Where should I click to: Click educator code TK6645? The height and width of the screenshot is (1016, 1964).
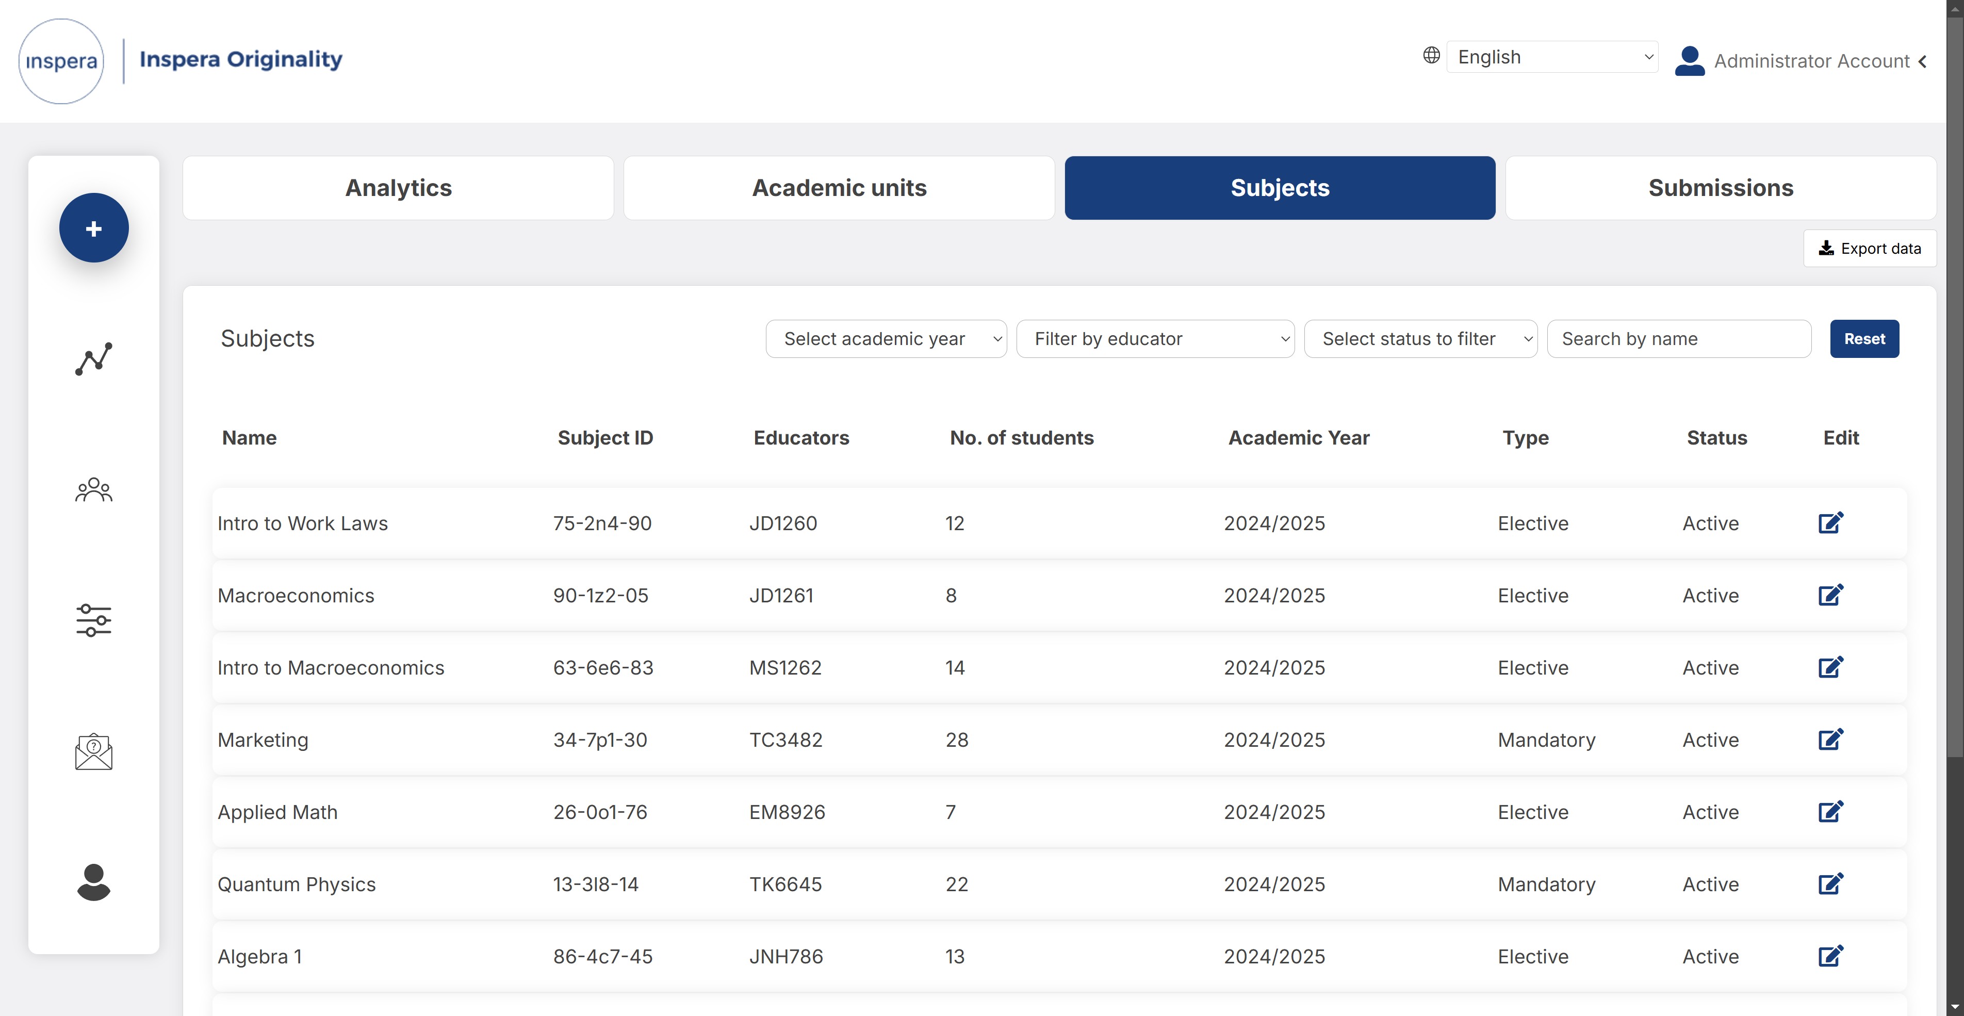click(785, 884)
